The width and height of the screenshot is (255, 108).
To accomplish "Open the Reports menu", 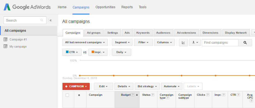I will 127,7.
